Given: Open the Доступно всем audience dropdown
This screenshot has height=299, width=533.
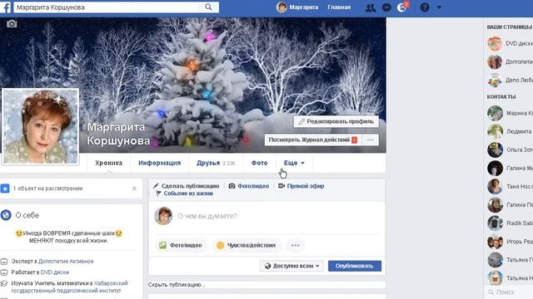Looking at the screenshot, I should coord(292,266).
